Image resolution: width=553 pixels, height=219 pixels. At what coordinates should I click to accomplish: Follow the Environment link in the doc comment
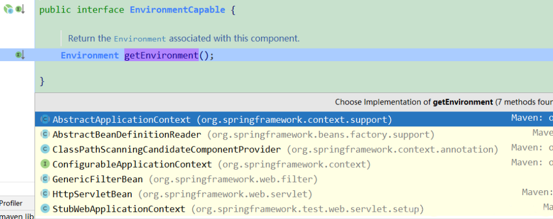click(x=139, y=39)
